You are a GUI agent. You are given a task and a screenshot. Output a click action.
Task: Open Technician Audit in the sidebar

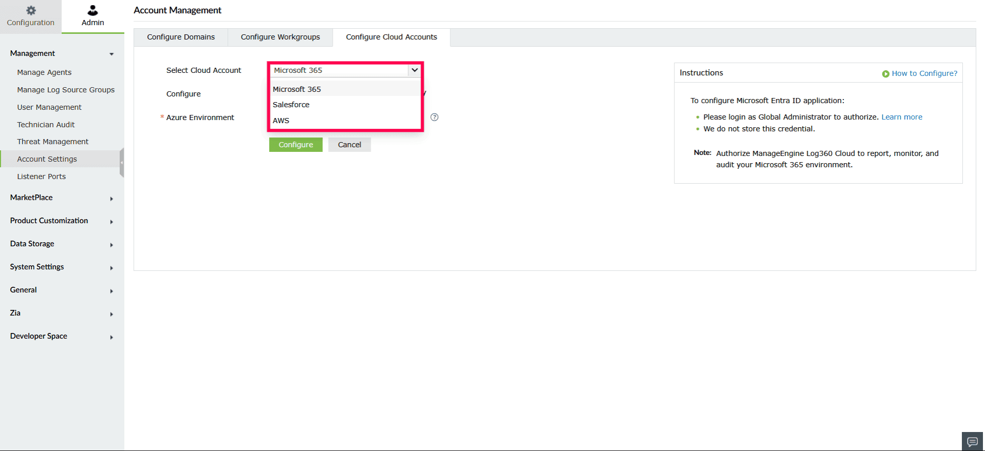[x=46, y=125]
